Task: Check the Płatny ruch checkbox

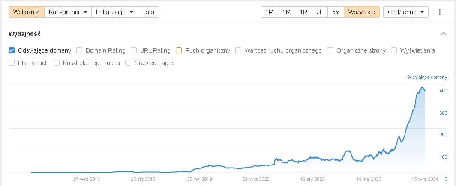Action: tap(12, 63)
